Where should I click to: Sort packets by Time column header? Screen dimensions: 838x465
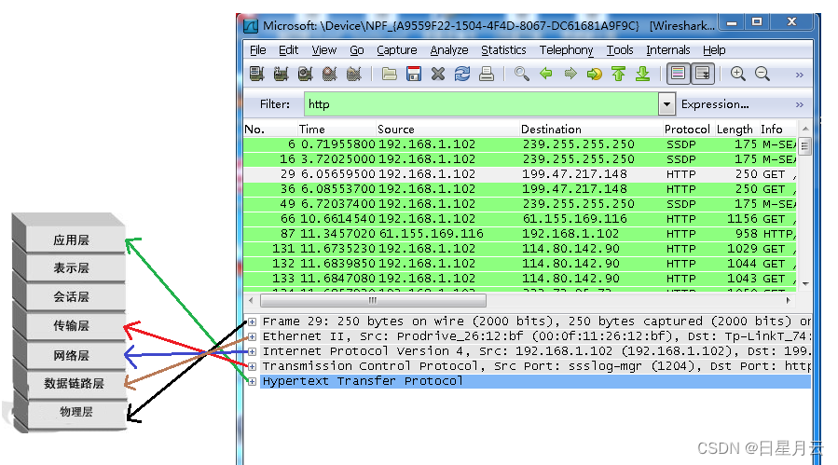tap(337, 130)
